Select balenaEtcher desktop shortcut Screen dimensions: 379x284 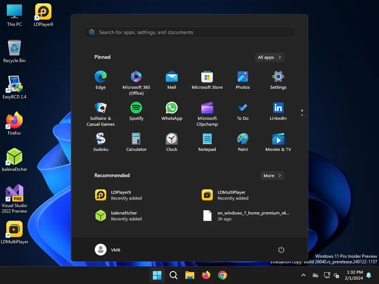(14, 160)
